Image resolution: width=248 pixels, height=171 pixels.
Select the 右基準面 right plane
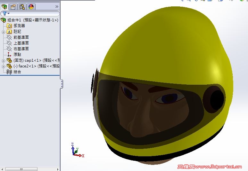(21, 49)
